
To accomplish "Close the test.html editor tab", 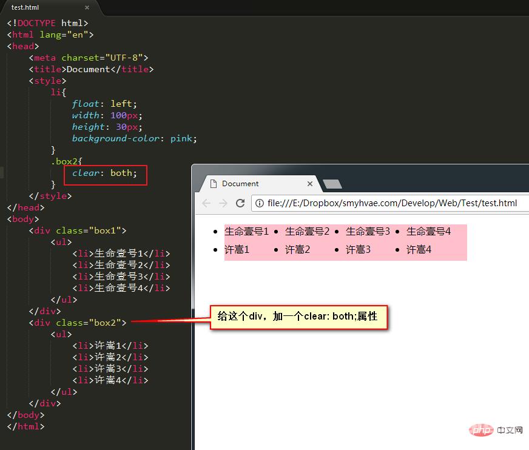I will (87, 8).
